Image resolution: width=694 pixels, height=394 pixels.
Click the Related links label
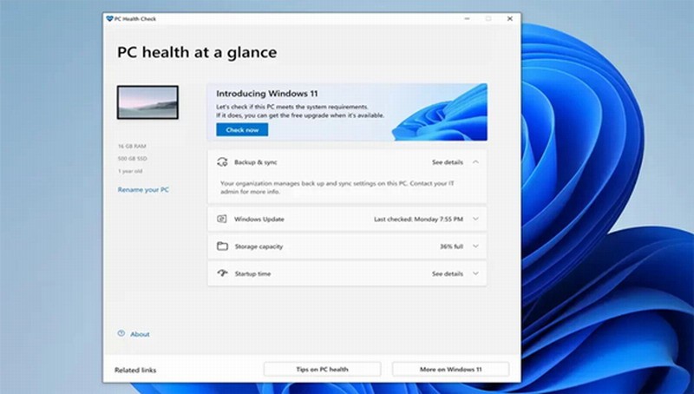click(x=135, y=370)
